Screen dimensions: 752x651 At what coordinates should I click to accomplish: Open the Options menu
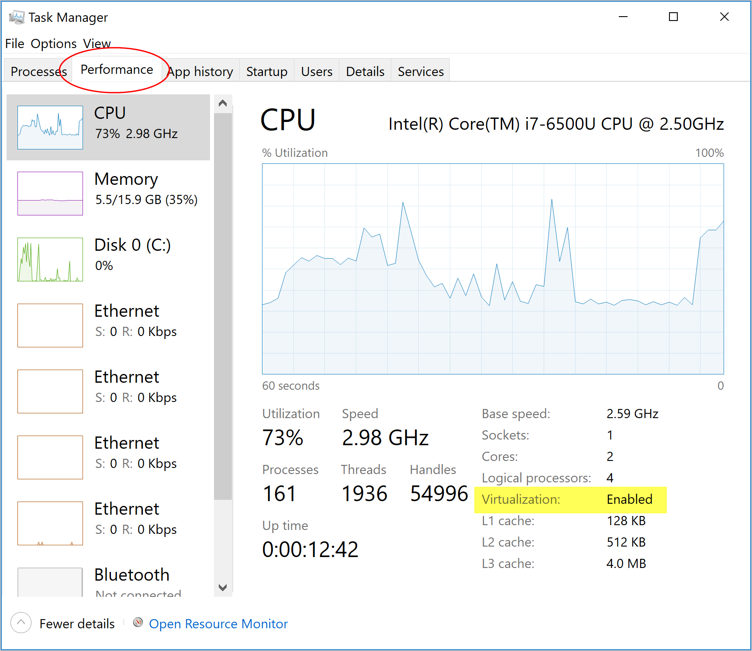(x=54, y=43)
